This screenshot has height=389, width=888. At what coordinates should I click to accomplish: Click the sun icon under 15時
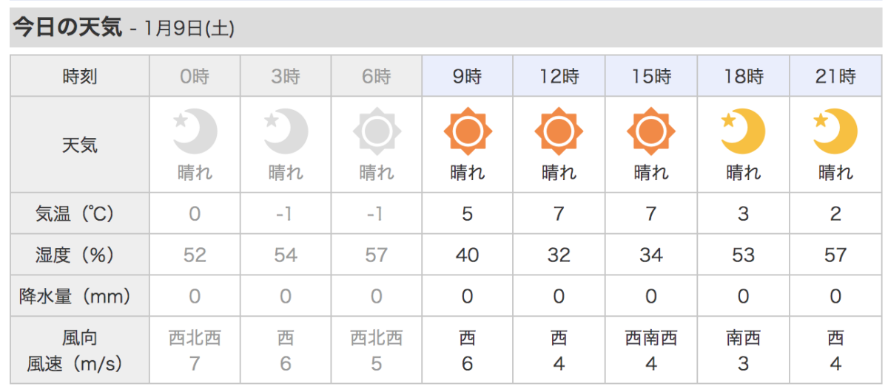point(651,132)
